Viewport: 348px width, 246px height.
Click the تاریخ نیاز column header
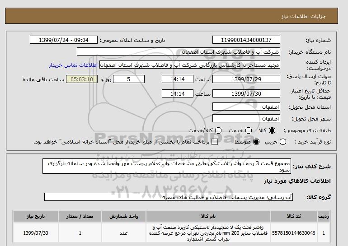click(36, 217)
